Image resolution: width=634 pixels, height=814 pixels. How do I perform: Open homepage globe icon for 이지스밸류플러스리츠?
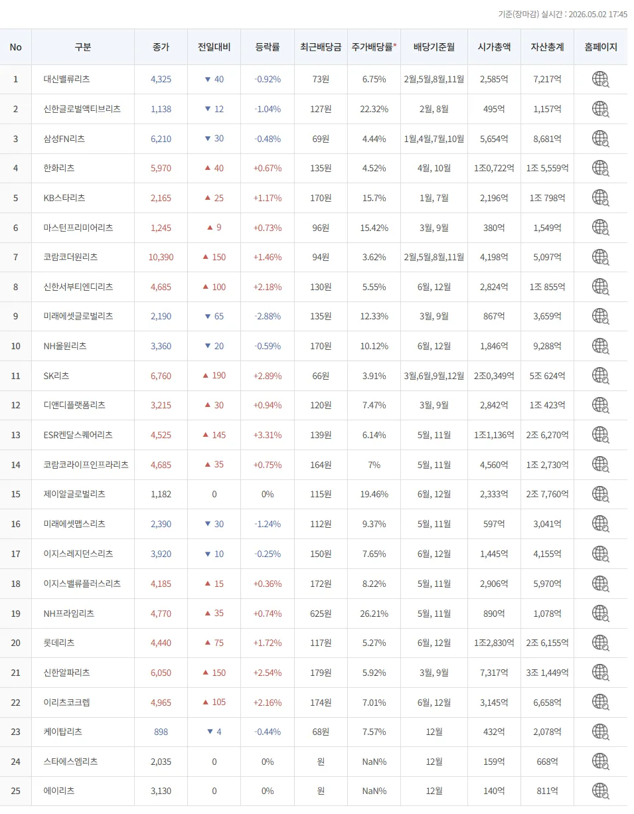click(600, 584)
